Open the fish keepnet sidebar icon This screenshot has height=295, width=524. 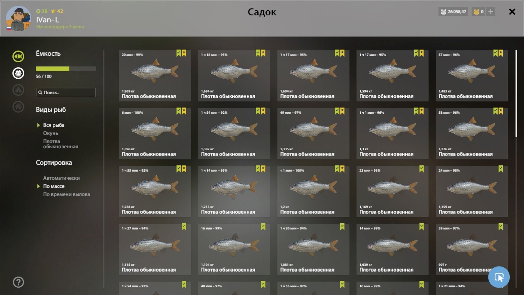pos(18,56)
